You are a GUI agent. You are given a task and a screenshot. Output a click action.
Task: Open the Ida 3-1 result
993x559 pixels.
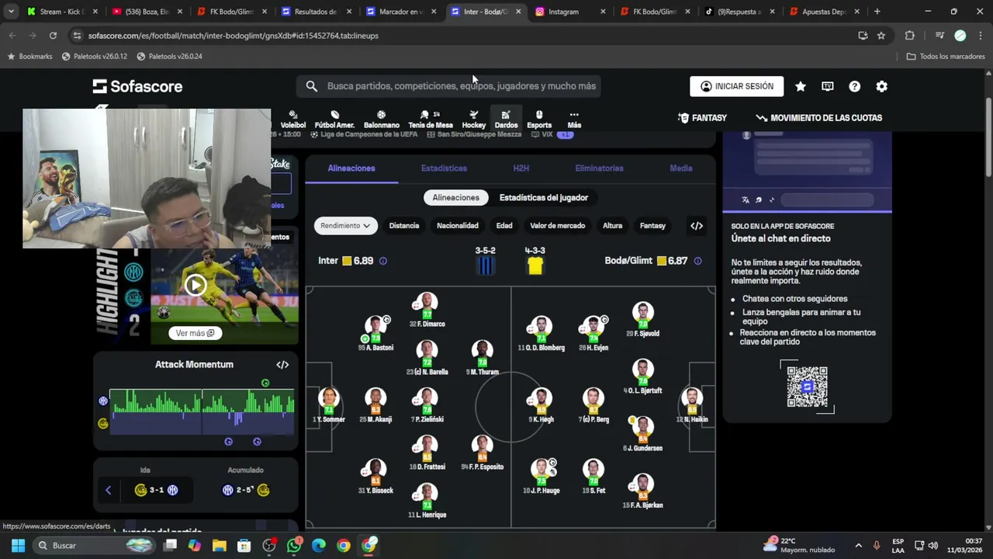(x=156, y=490)
